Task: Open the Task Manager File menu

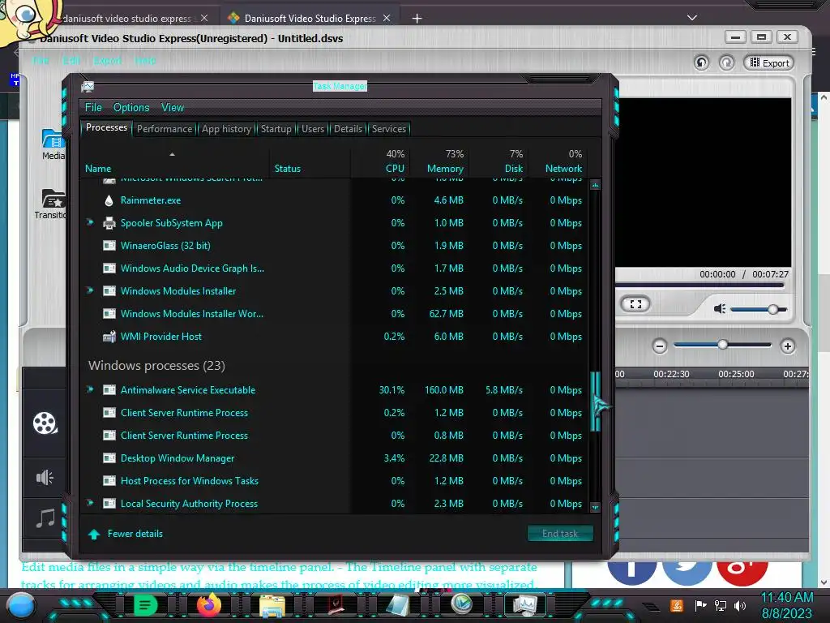Action: [93, 108]
